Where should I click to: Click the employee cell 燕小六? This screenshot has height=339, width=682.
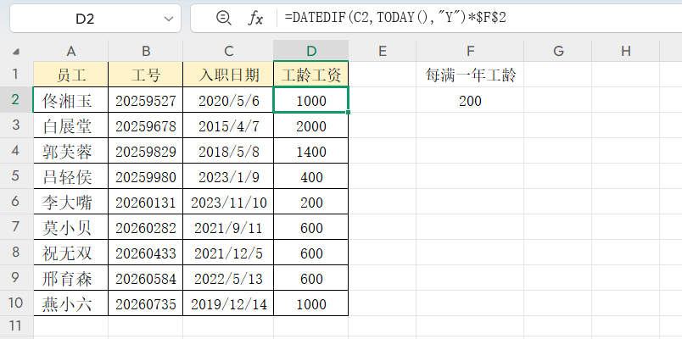[x=70, y=303]
